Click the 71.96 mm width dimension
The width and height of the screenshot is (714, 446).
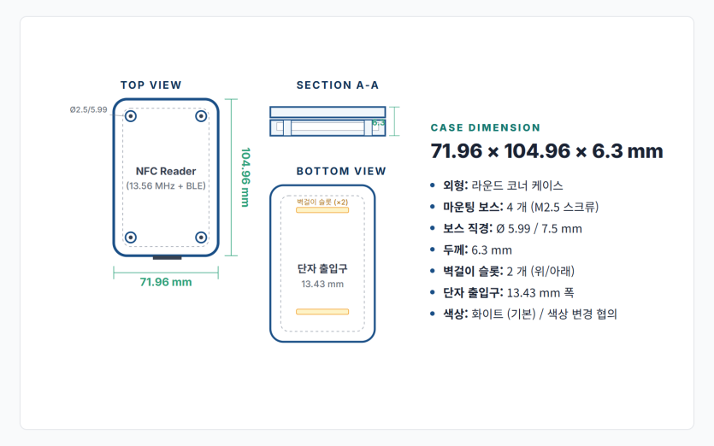(166, 282)
